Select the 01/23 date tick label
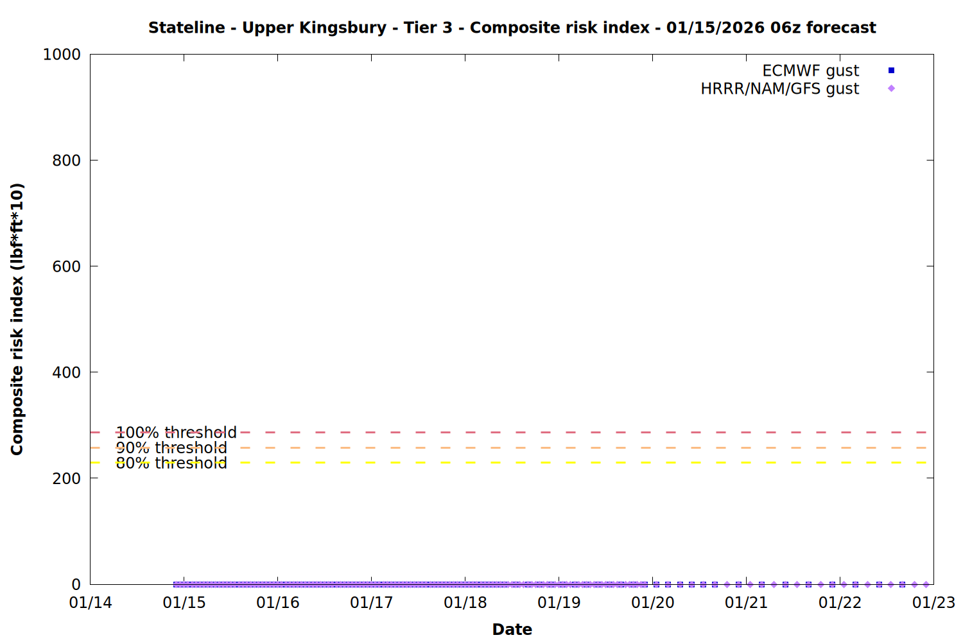The height and width of the screenshot is (642, 963). point(933,603)
